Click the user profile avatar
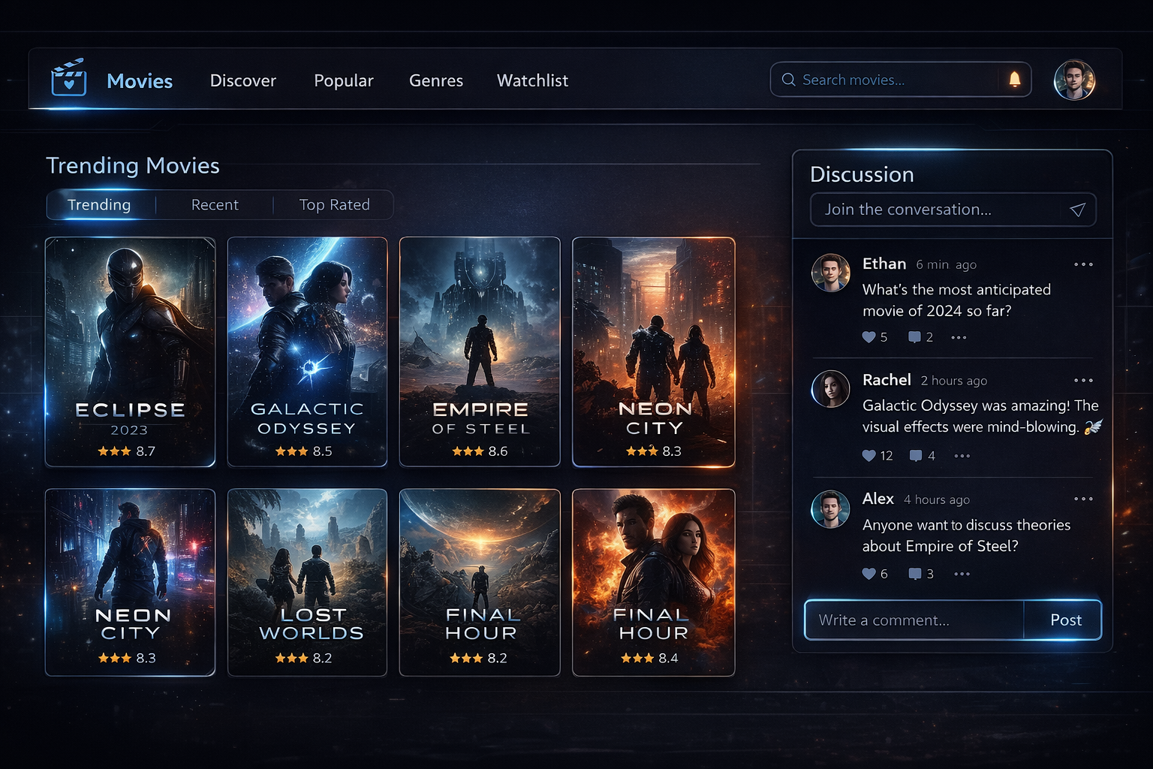Viewport: 1153px width, 769px height. pyautogui.click(x=1074, y=80)
